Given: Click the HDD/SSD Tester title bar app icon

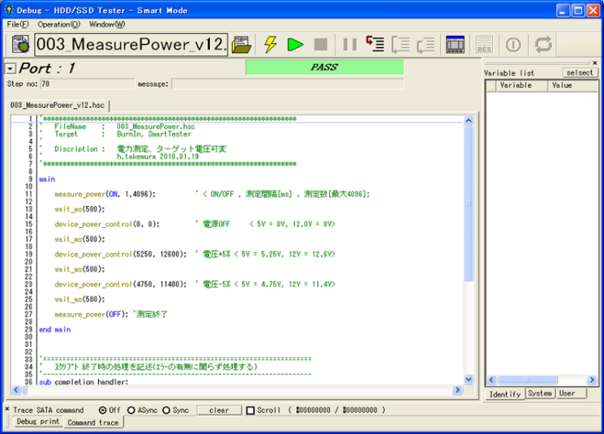Looking at the screenshot, I should click(x=9, y=10).
